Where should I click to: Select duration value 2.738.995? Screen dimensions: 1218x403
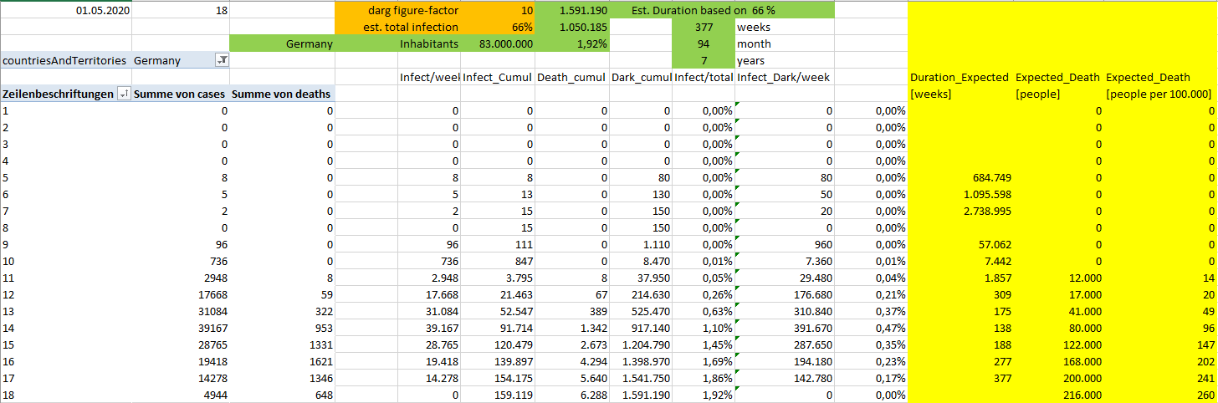pos(959,211)
